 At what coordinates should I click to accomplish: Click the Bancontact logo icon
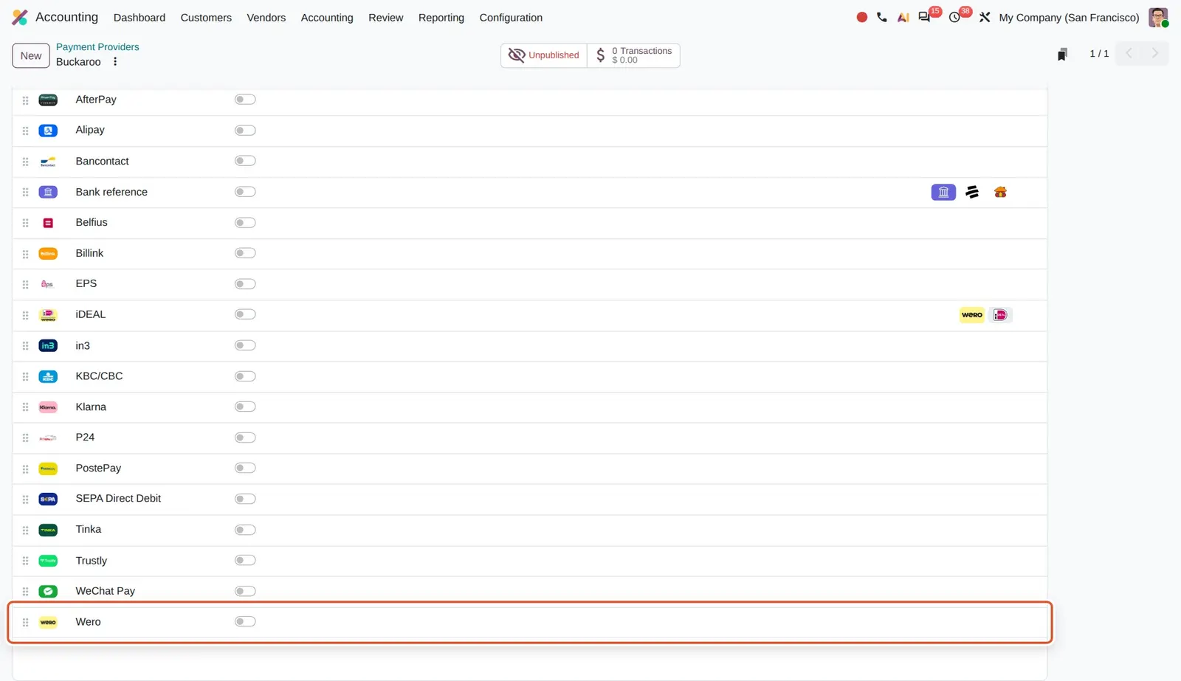[x=48, y=162]
